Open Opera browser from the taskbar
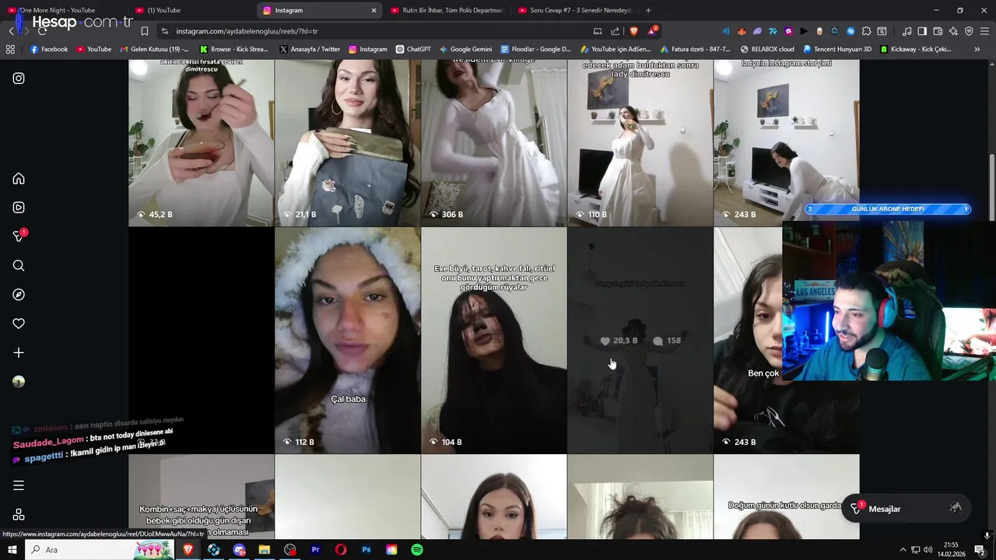Screen dimensions: 996x560 [341, 550]
